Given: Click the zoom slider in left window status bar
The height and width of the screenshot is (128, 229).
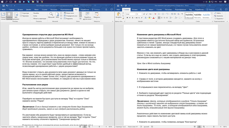Looking at the screenshot, I should (x=99, y=127).
